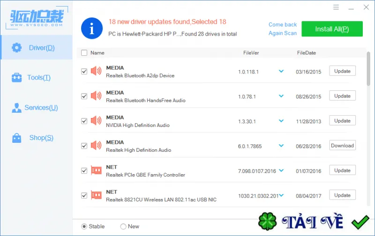Click the date 06/28/2016
The image size is (375, 236).
tap(308, 146)
